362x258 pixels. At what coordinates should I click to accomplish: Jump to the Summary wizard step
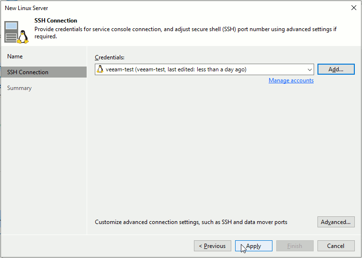(x=19, y=88)
